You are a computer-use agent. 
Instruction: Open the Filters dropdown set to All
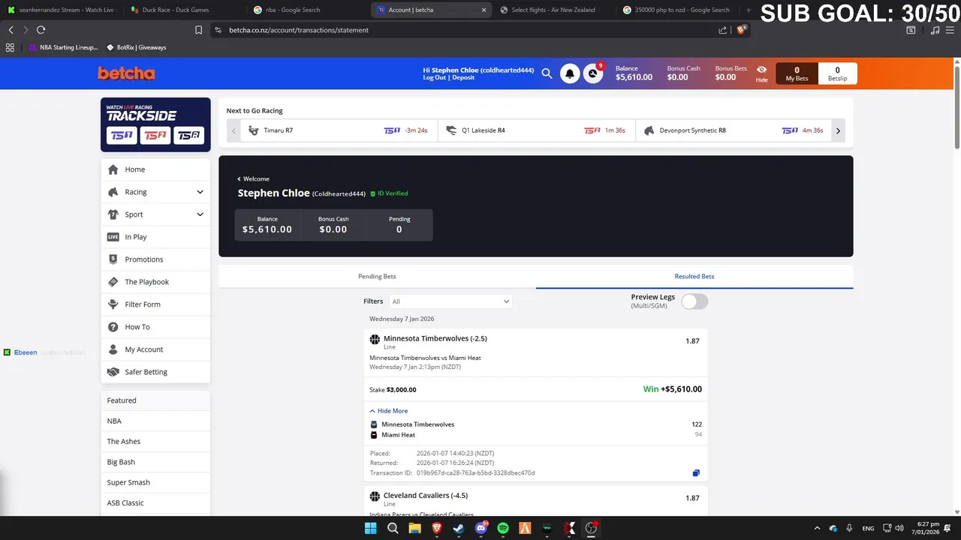click(x=450, y=301)
